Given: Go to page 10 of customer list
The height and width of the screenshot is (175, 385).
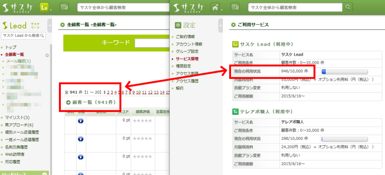Looking at the screenshot, I should [138, 92].
